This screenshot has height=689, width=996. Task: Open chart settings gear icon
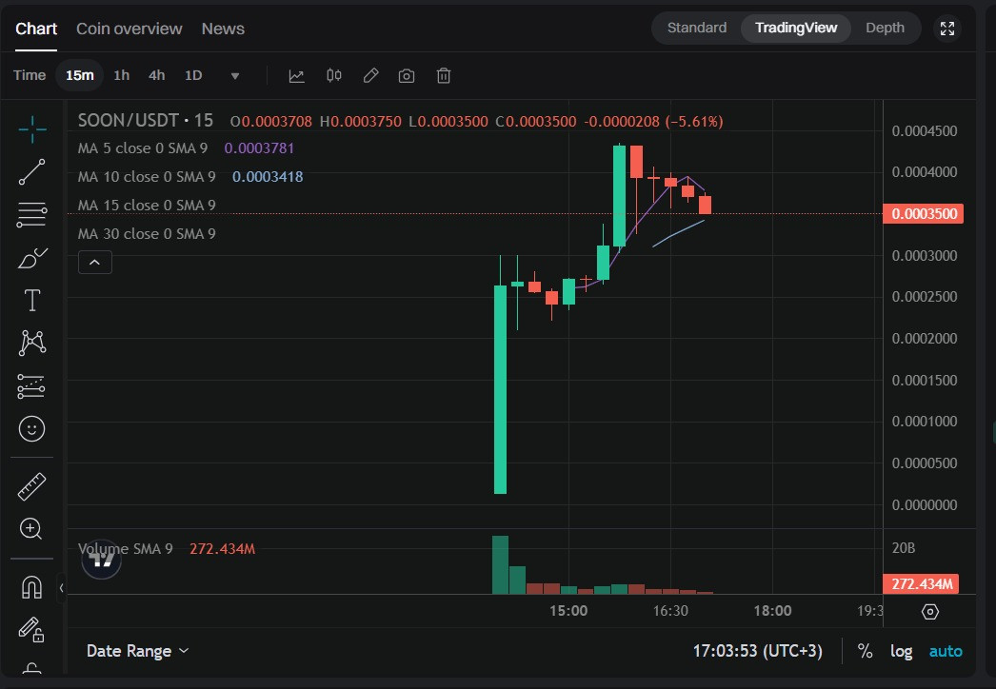930,612
